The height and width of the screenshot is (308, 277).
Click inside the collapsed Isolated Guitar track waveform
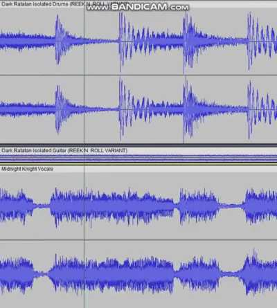click(138, 158)
